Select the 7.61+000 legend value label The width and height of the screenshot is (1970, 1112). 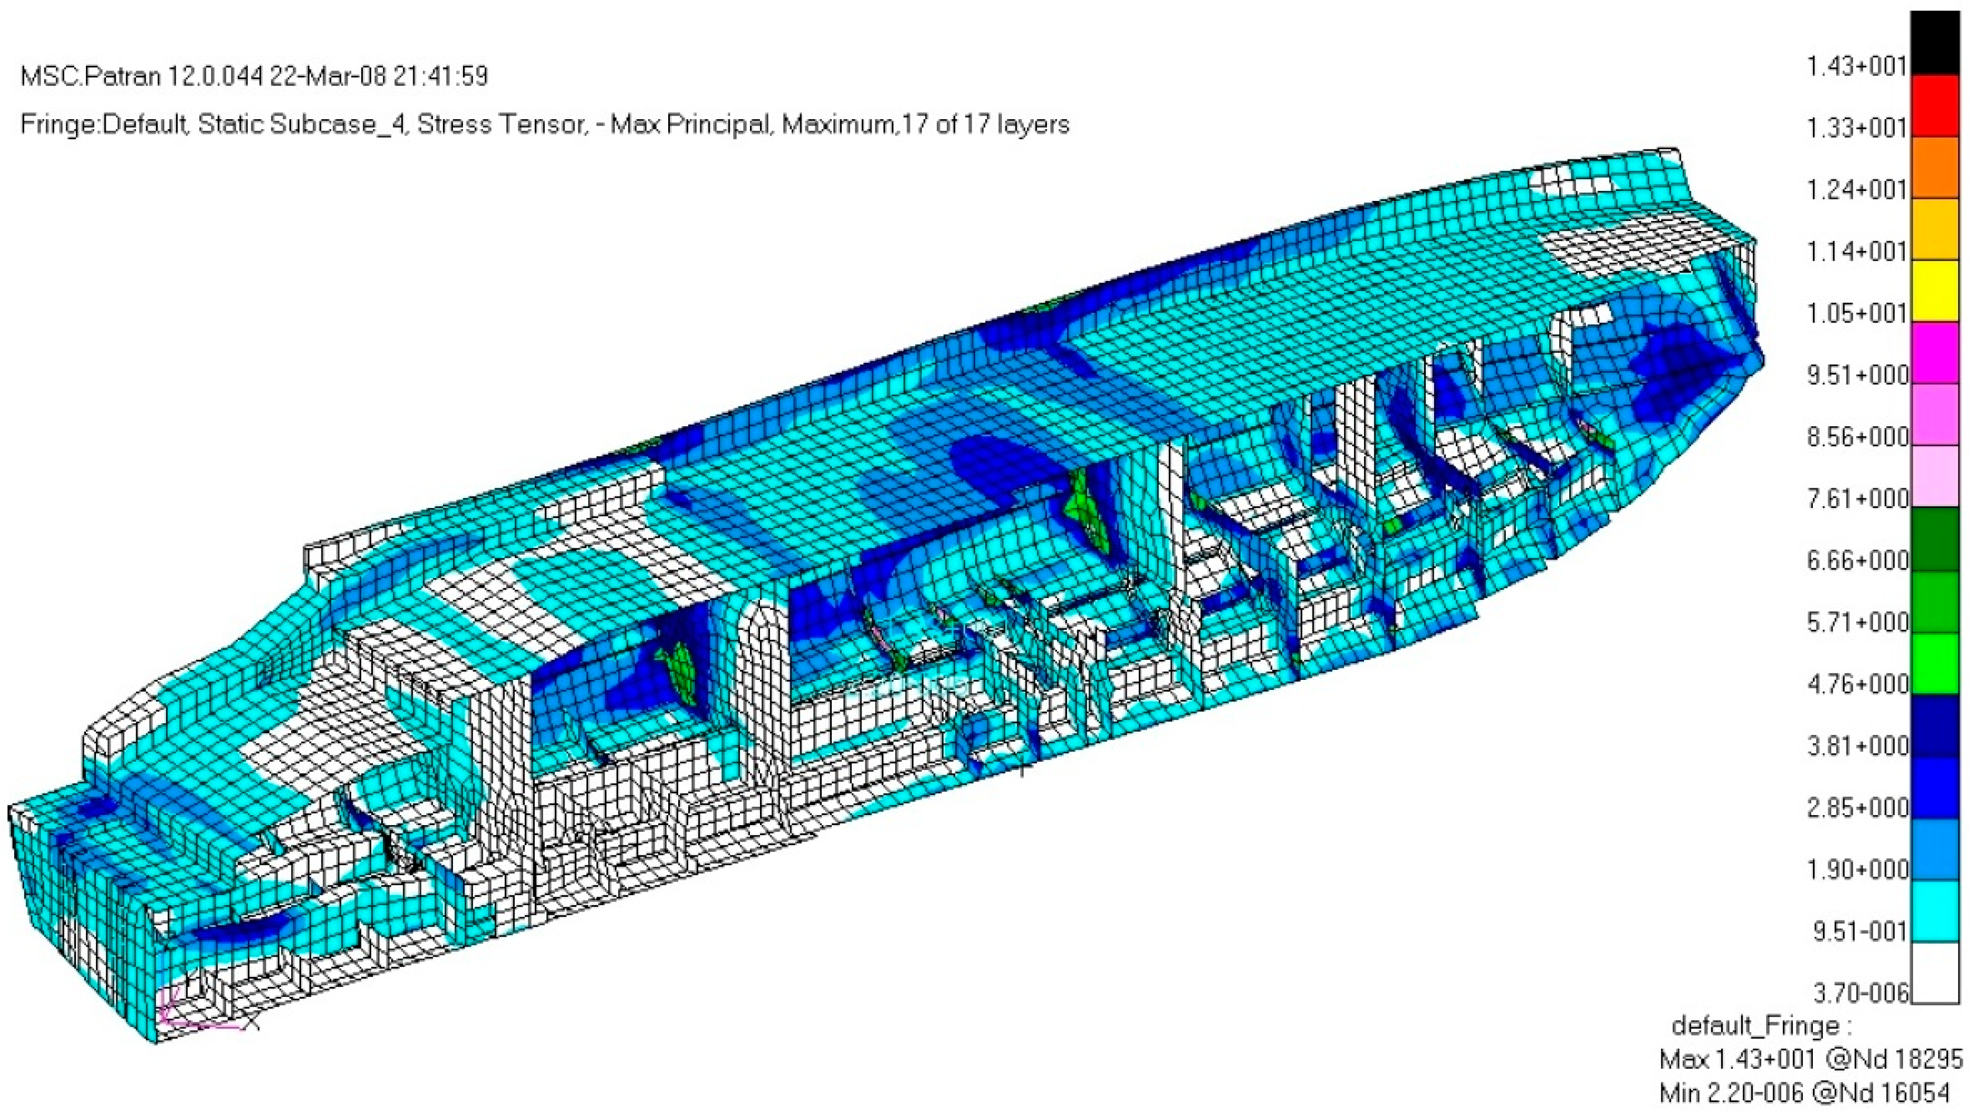tap(1857, 499)
